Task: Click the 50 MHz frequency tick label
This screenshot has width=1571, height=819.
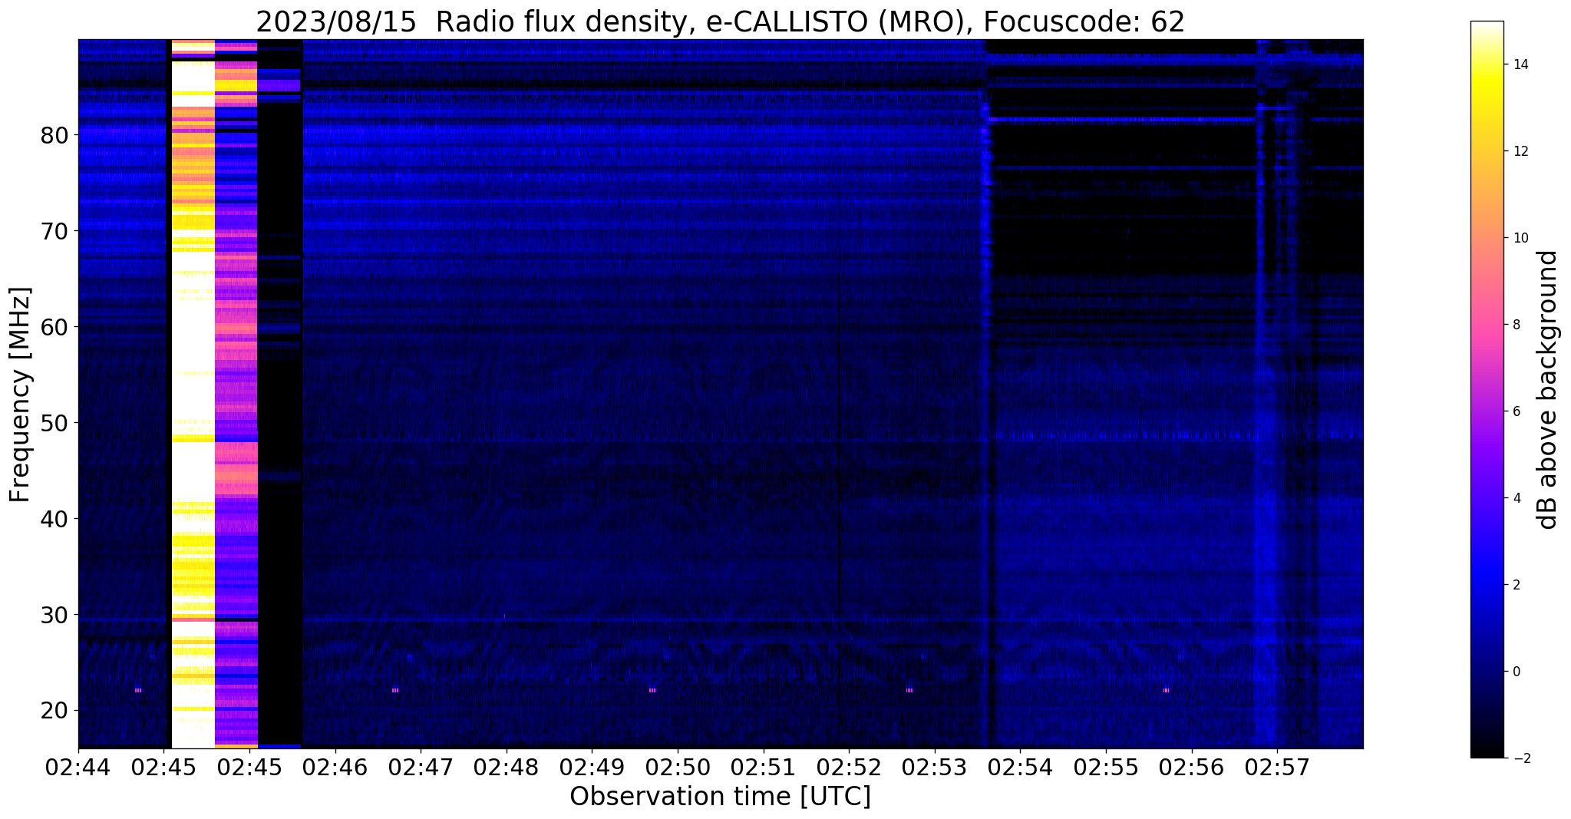Action: click(x=54, y=423)
